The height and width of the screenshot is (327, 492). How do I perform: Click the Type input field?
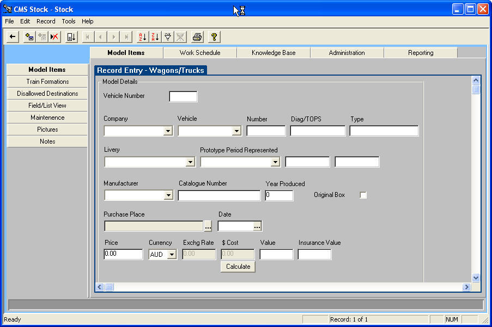[x=384, y=131]
